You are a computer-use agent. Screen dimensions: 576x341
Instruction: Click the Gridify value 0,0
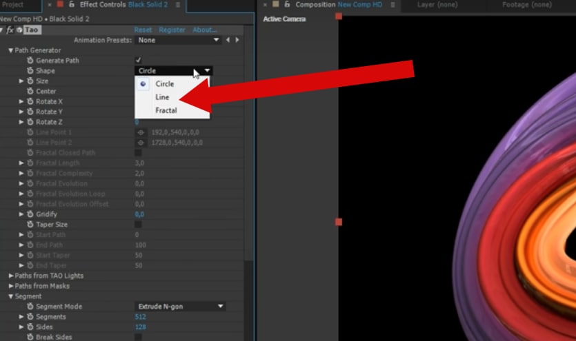click(x=139, y=214)
